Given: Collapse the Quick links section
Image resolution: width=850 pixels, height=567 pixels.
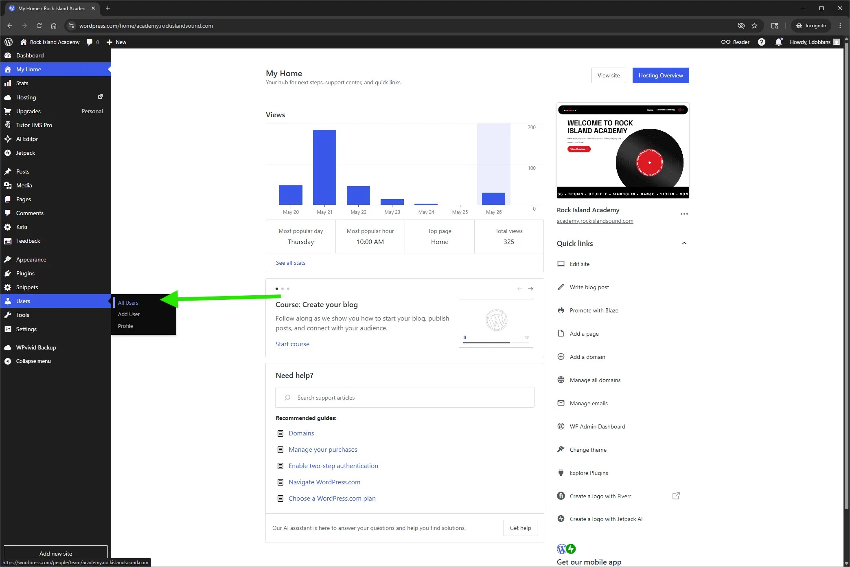Looking at the screenshot, I should click(x=684, y=243).
